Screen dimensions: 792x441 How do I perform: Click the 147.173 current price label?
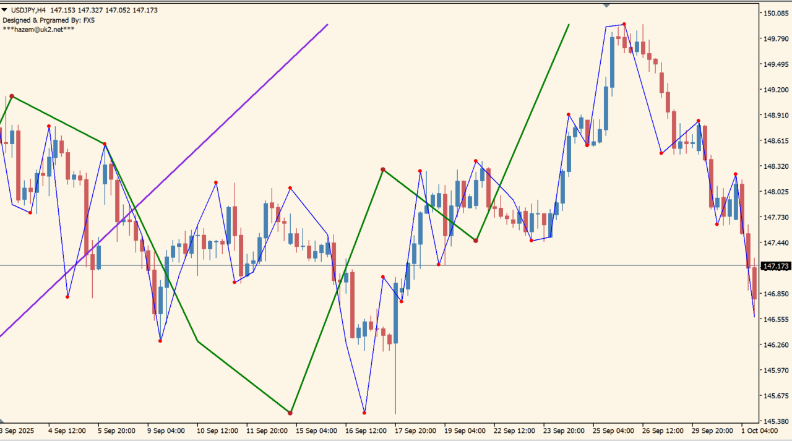pos(776,266)
